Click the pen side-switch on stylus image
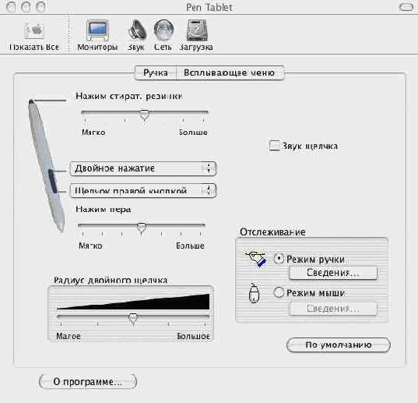 pyautogui.click(x=53, y=181)
